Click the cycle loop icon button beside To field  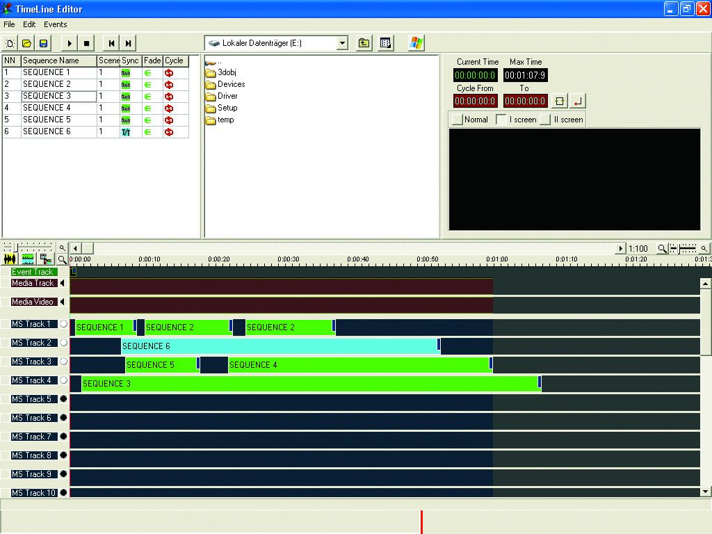[560, 102]
